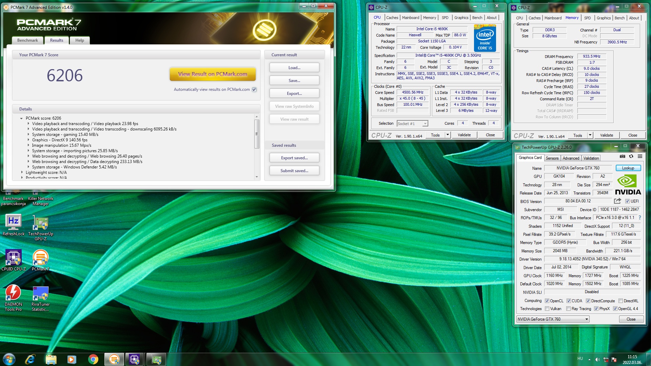Switch to CPU-Z taskbar button
Image resolution: width=651 pixels, height=366 pixels.
(x=135, y=359)
